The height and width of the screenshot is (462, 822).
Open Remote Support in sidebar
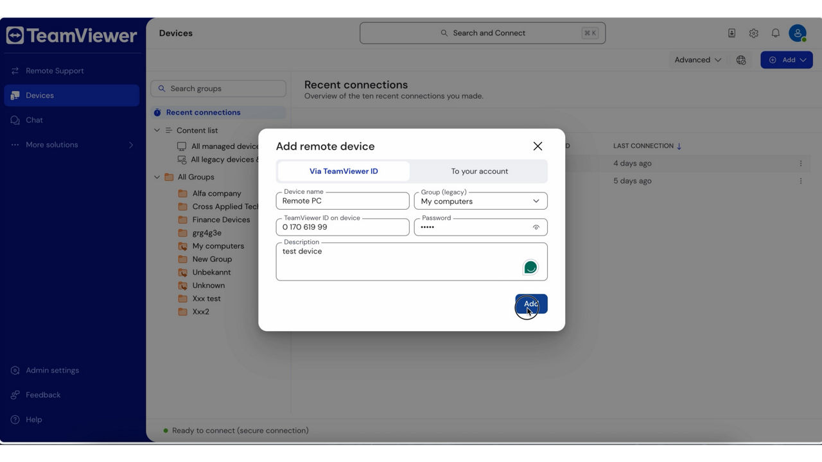tap(55, 71)
